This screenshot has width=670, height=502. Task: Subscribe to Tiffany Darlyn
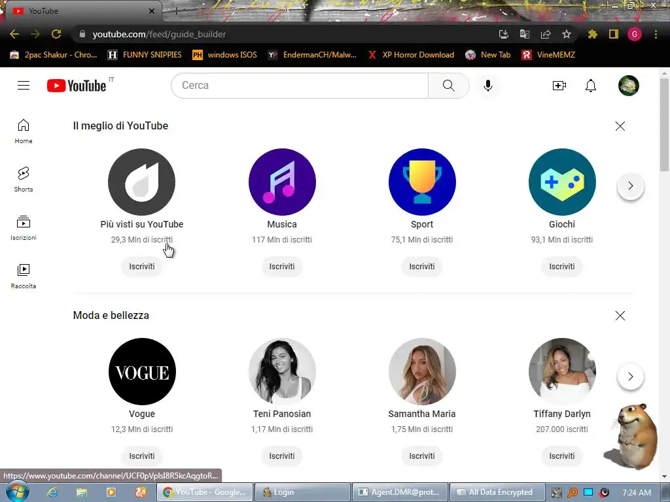click(562, 456)
